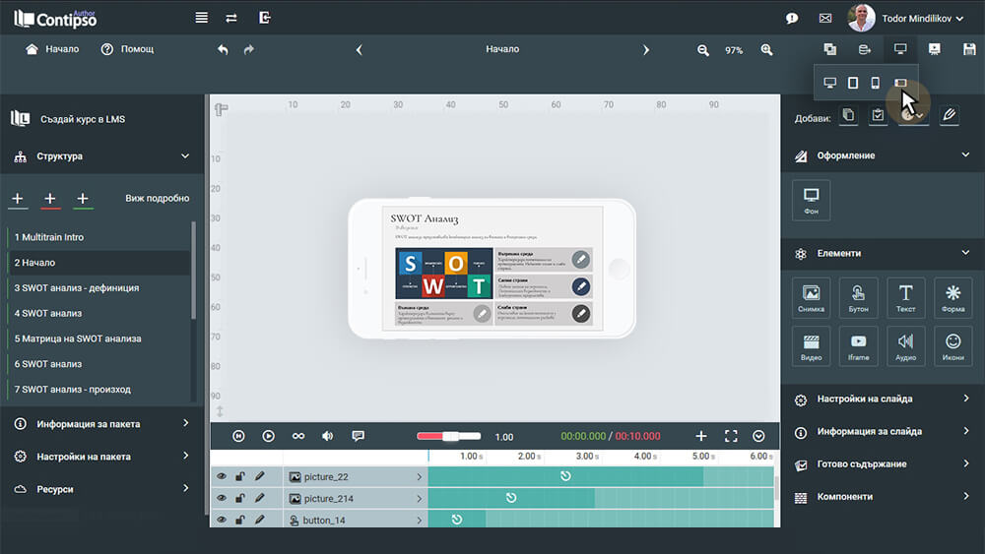The width and height of the screenshot is (985, 554).
Task: Select phone portrait view in device popup
Action: coord(875,83)
